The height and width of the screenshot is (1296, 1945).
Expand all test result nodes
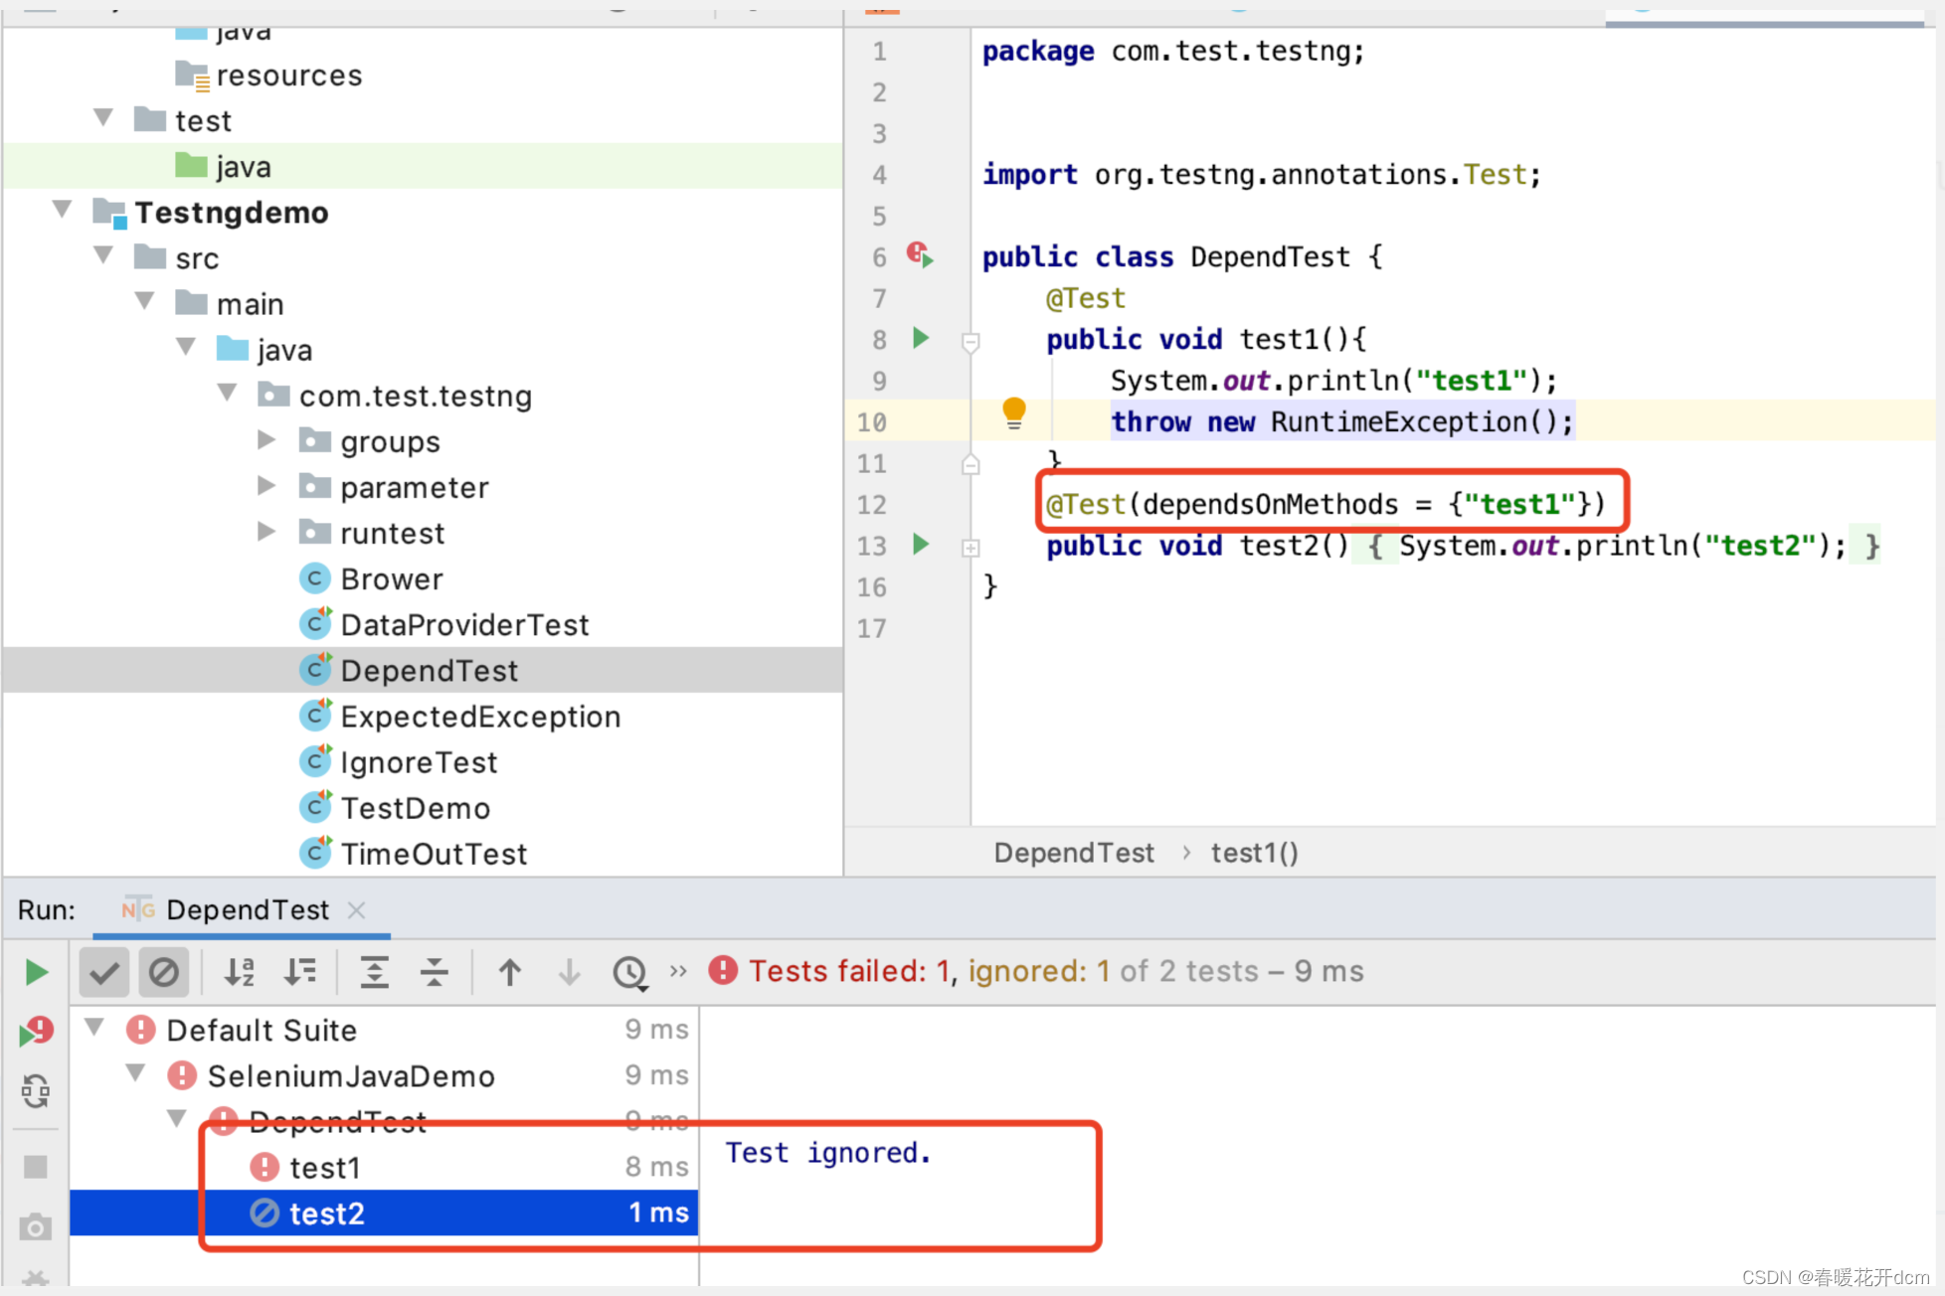click(x=374, y=972)
